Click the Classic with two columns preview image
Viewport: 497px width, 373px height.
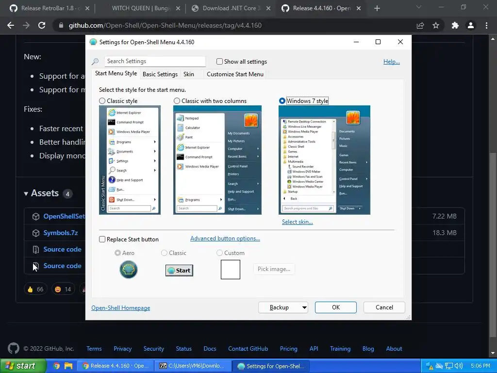[217, 160]
